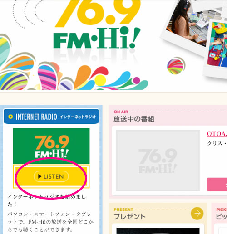Click the インターネットラジオを始めました headline text
Image resolution: width=227 pixels, height=234 pixels.
pos(47,200)
